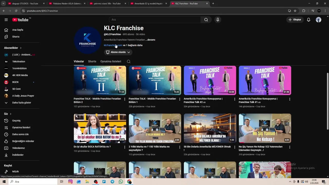Viewport: 329px width, 185px height.
Task: Start voice search with microphone icon
Action: (x=218, y=20)
